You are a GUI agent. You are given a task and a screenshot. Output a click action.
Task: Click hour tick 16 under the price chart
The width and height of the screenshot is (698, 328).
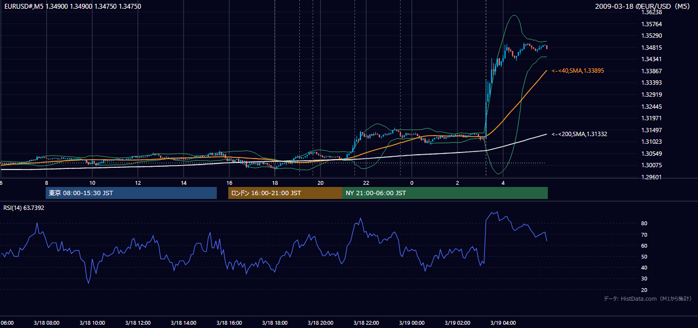point(229,183)
